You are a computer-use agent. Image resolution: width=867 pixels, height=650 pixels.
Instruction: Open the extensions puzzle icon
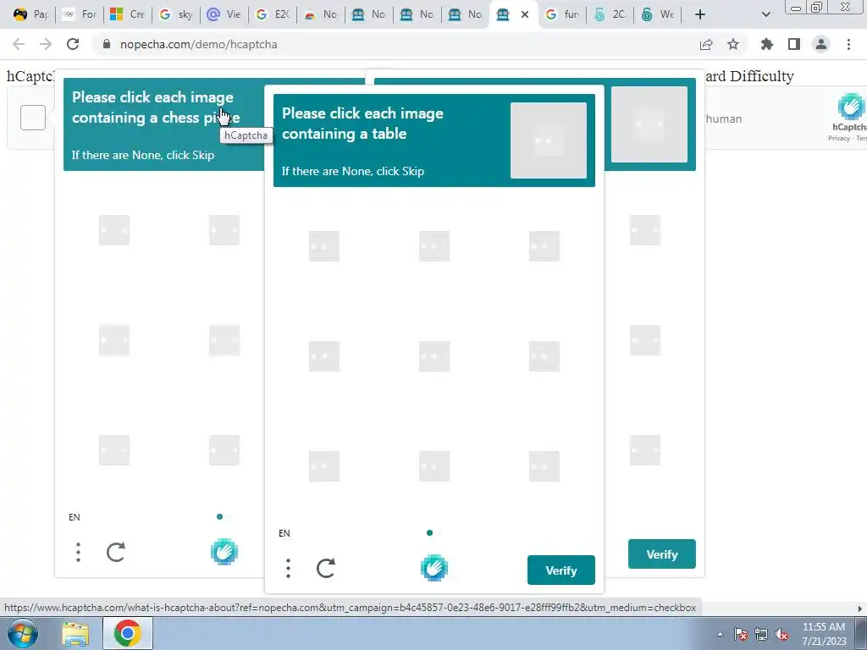pos(767,44)
